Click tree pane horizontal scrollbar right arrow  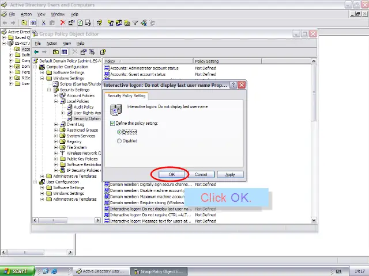click(x=97, y=220)
